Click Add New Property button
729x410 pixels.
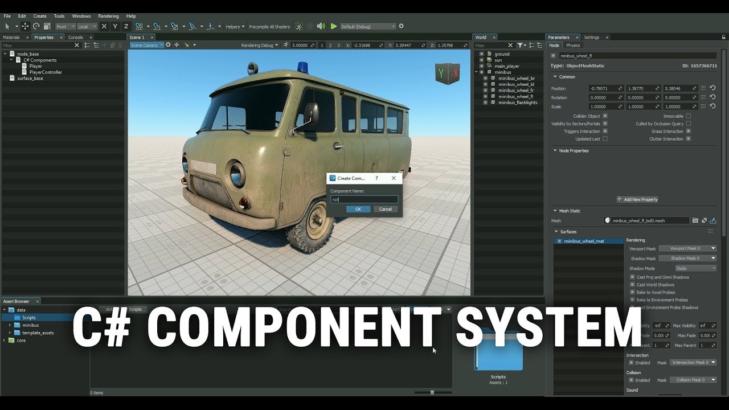637,199
